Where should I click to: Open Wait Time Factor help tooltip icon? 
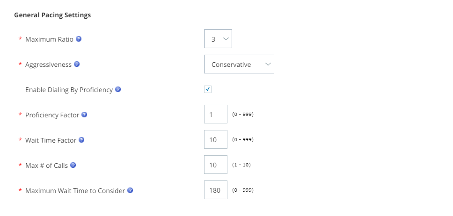[81, 140]
